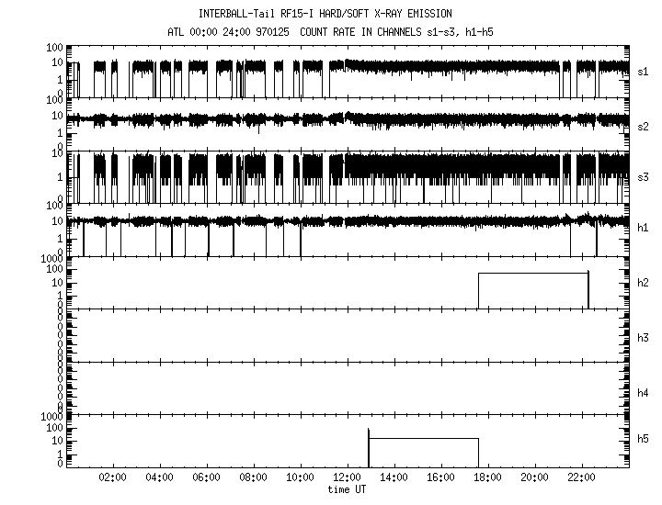The width and height of the screenshot is (662, 505).
Task: Click the h3 channel label
Action: [x=643, y=338]
